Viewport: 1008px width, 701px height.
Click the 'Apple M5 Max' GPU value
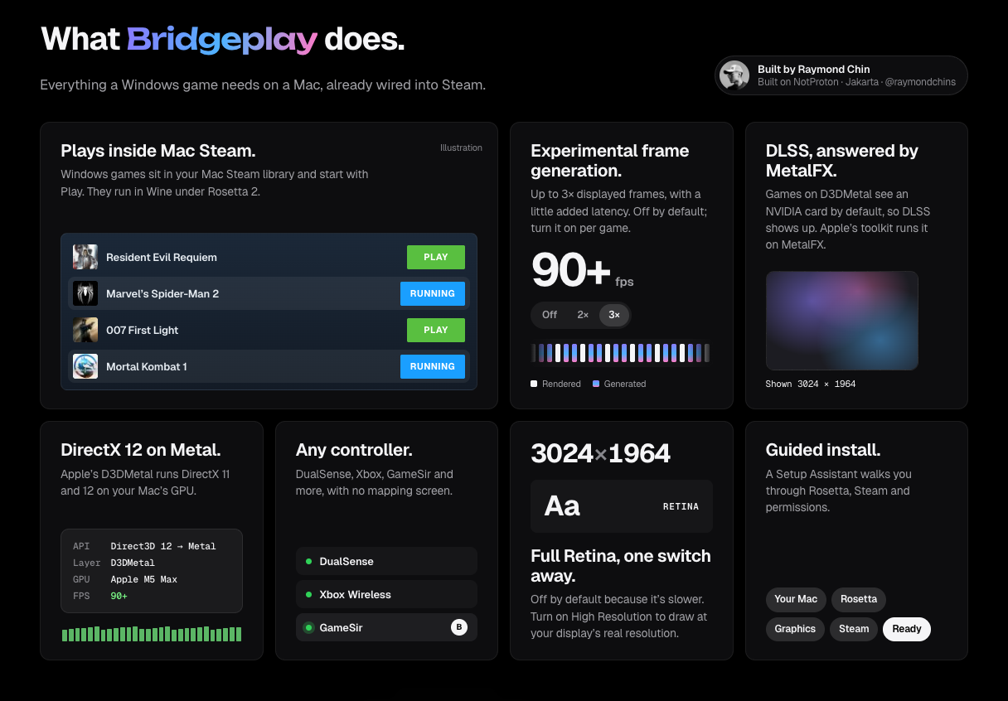143,579
